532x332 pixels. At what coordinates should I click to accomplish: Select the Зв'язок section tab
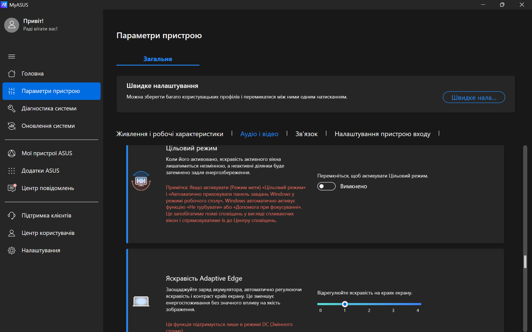306,134
